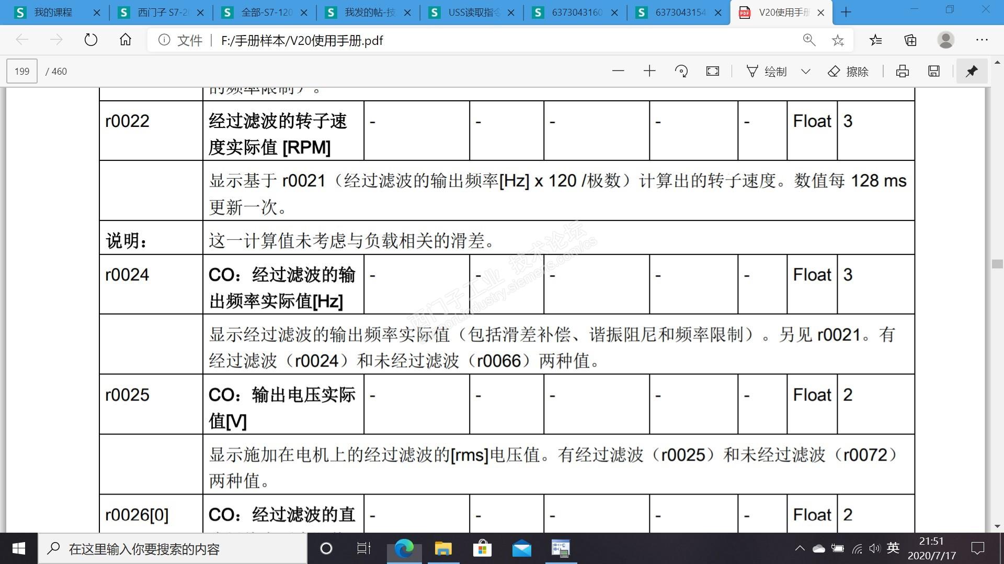Switch to the USS读取指令 tab
The height and width of the screenshot is (564, 1004).
(x=473, y=12)
